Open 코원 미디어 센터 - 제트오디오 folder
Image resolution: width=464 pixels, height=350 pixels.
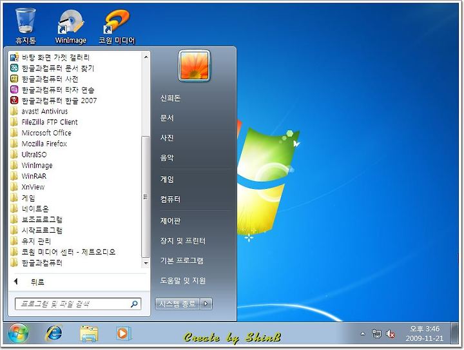tap(63, 252)
